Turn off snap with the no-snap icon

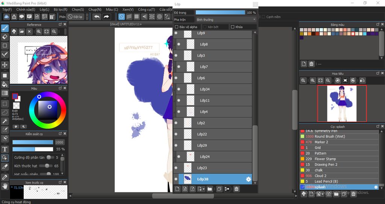tap(121, 16)
